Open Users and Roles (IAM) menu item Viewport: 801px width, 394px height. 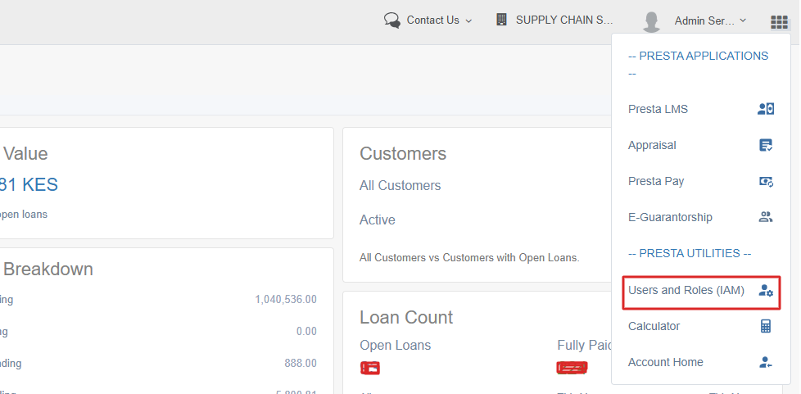click(x=686, y=290)
